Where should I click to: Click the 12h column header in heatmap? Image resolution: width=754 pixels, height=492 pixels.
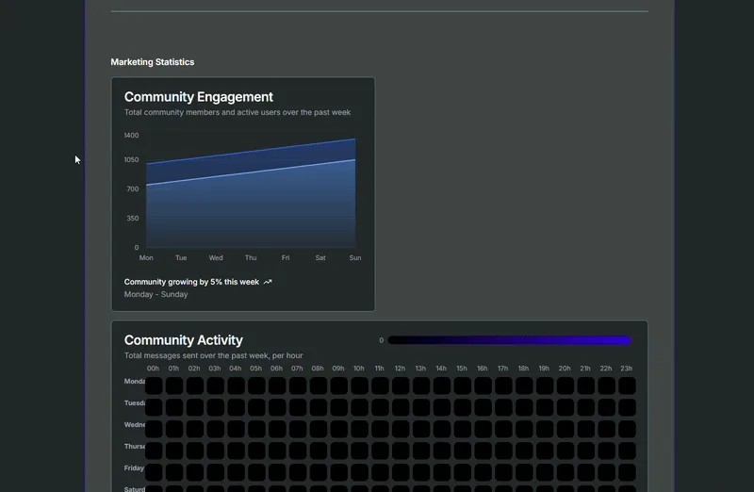click(x=401, y=369)
